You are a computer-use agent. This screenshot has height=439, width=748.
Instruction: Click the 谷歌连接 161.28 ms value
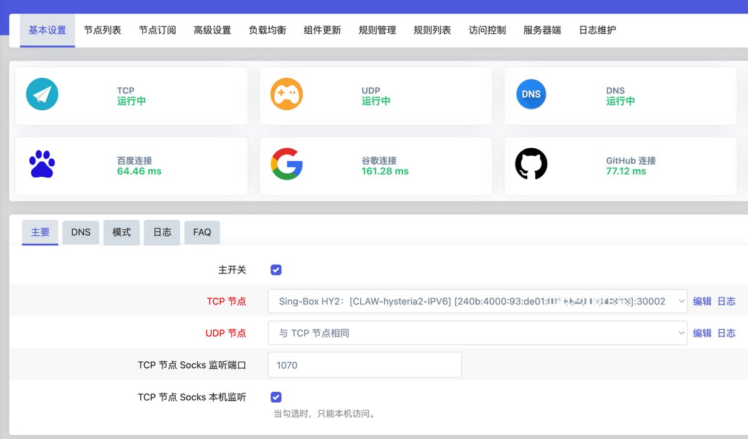point(385,171)
